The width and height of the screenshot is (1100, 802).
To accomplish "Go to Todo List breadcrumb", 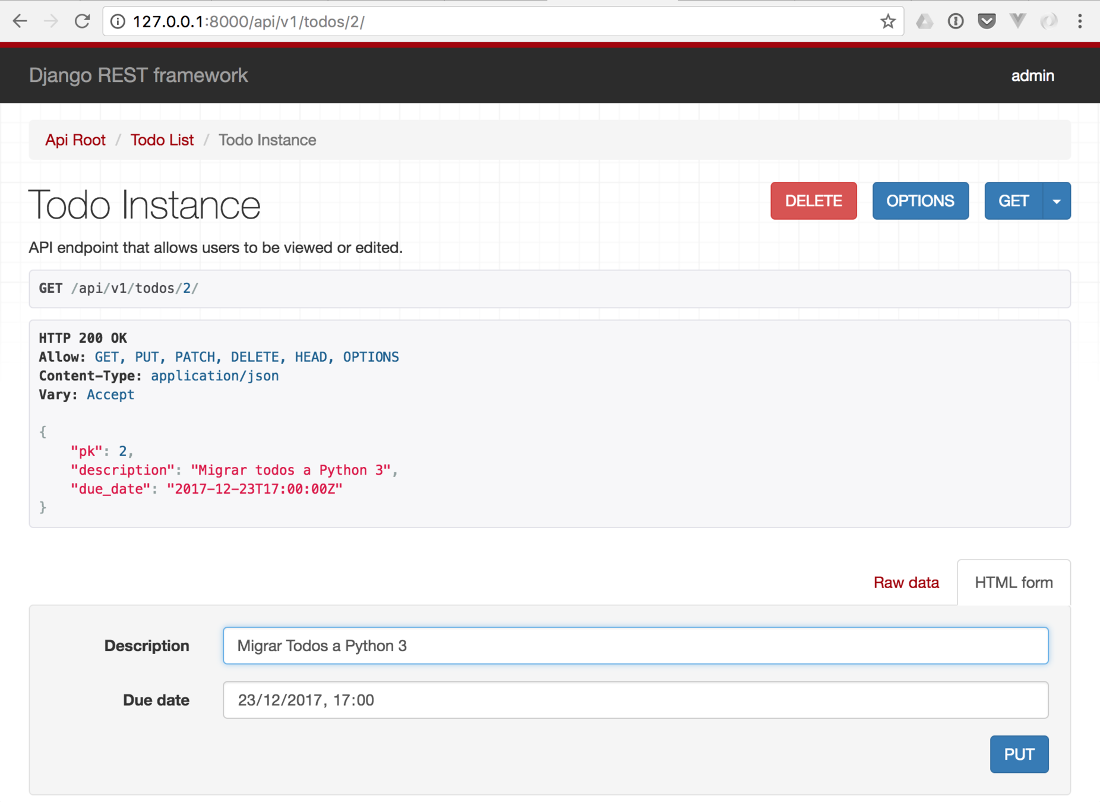I will [162, 140].
